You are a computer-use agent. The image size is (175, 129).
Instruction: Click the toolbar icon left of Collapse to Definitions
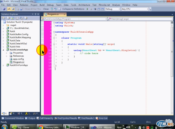pos(59,9)
